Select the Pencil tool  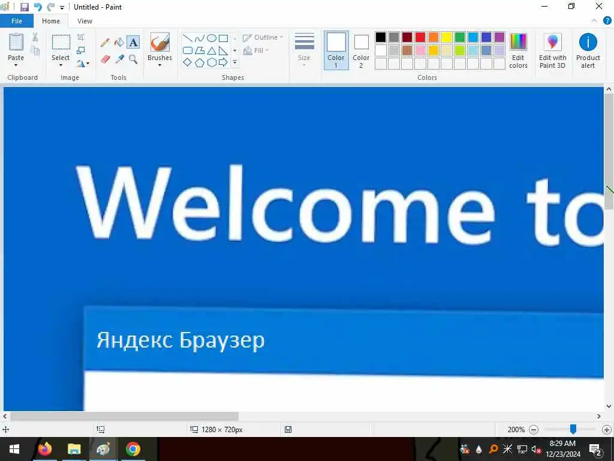pos(105,43)
